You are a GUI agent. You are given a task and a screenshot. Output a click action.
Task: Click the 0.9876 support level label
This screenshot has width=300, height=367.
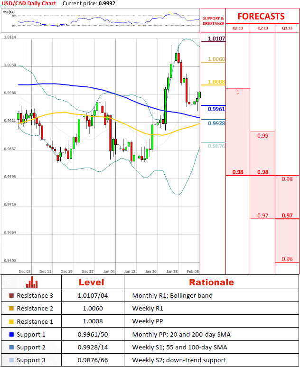[216, 146]
